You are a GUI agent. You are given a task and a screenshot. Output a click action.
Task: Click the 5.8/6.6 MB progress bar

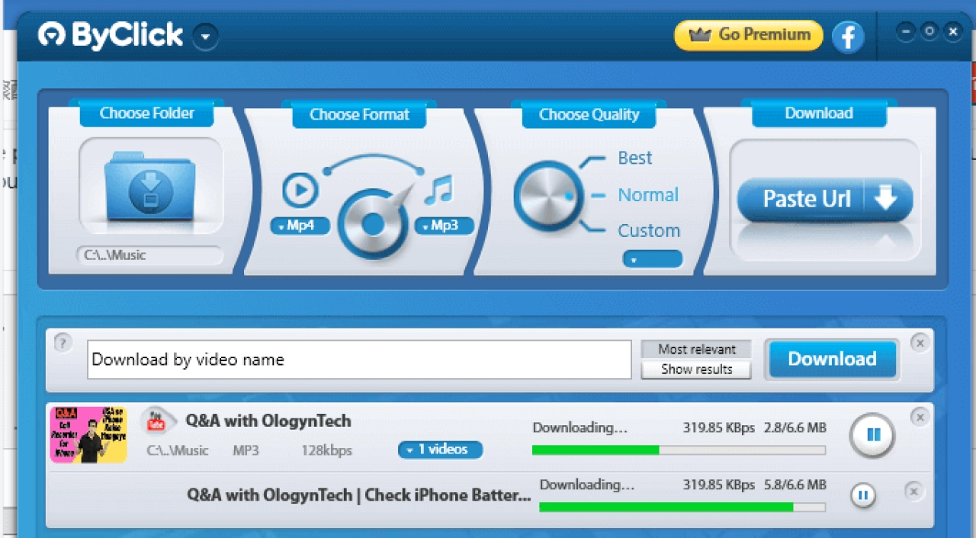coord(682,507)
